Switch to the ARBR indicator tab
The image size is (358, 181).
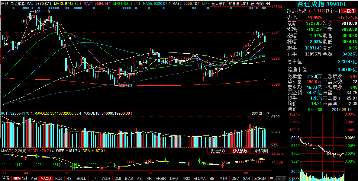point(161,179)
